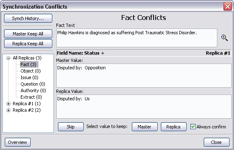The width and height of the screenshot is (234, 150).
Task: Keep the Master value
Action: [x=145, y=127]
